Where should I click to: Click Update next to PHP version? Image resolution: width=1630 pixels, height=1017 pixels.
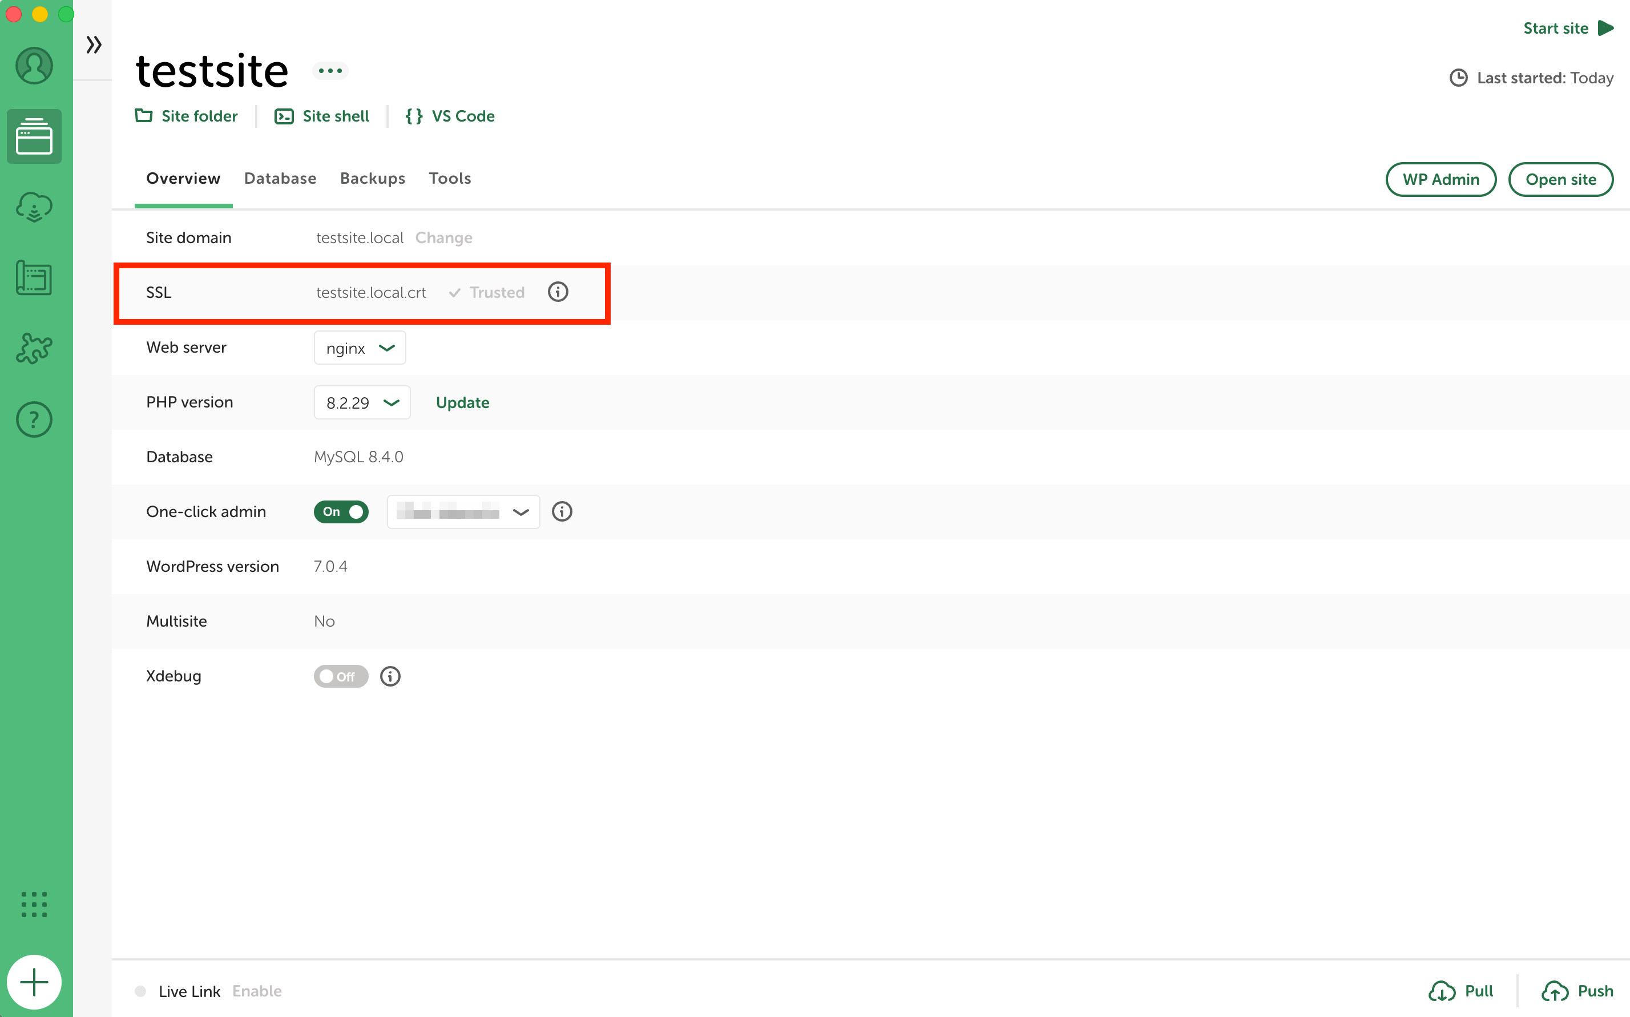click(x=463, y=402)
